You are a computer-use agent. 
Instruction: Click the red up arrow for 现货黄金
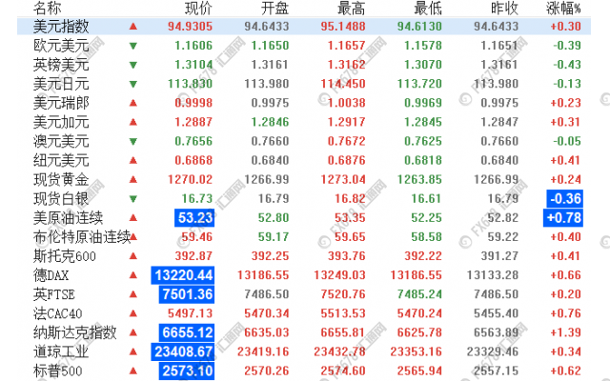point(133,180)
